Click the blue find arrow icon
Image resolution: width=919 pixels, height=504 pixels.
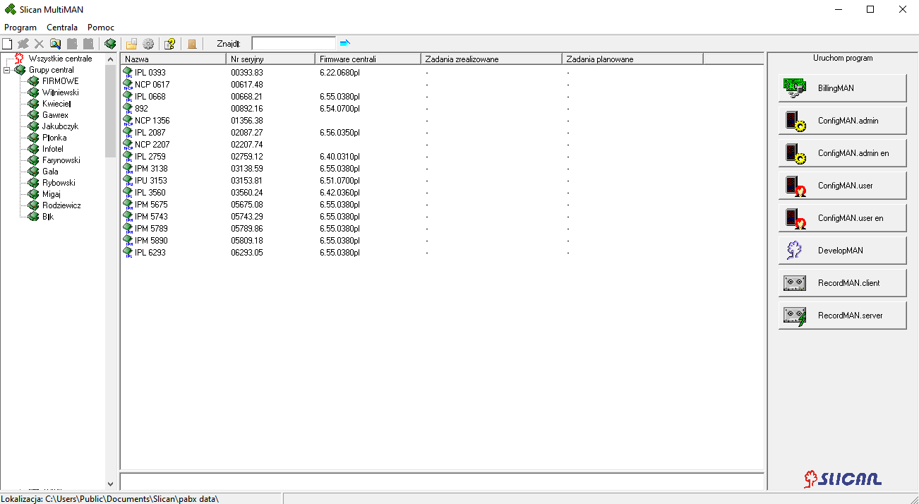pyautogui.click(x=344, y=44)
